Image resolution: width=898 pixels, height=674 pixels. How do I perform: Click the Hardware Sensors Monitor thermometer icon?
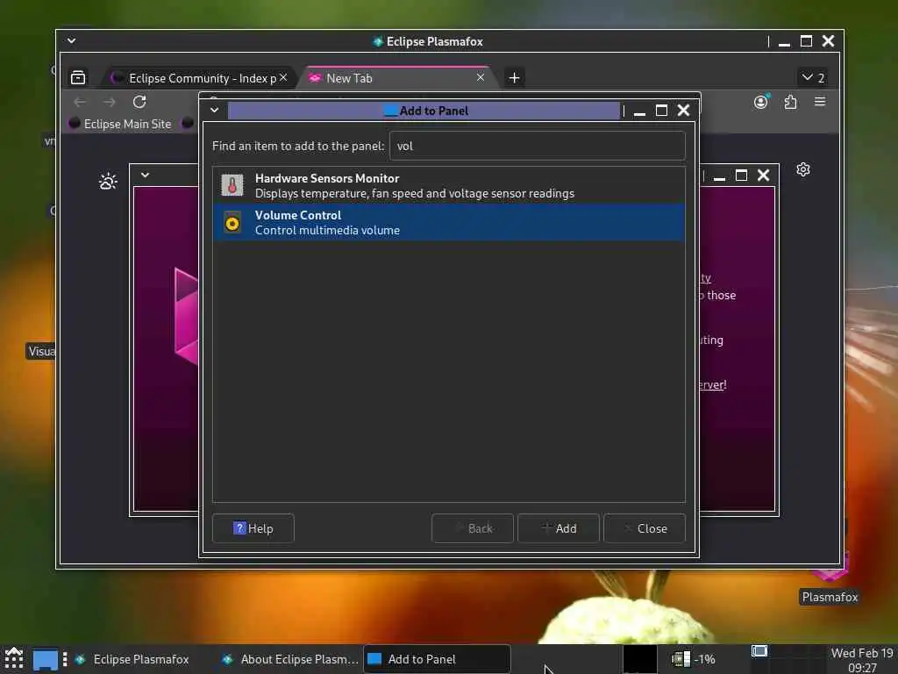(232, 185)
